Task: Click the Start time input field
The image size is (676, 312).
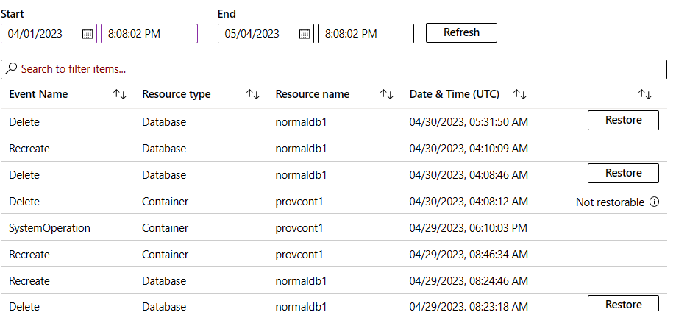Action: pyautogui.click(x=149, y=34)
